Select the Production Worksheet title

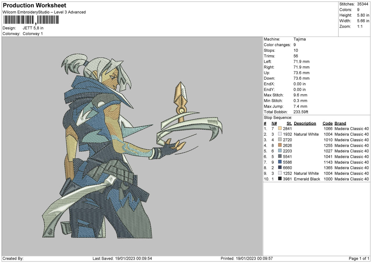[34, 6]
